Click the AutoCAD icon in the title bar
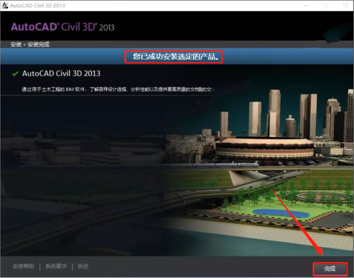 5,5
